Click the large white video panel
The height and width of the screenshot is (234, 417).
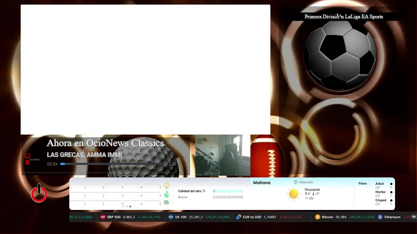point(145,70)
